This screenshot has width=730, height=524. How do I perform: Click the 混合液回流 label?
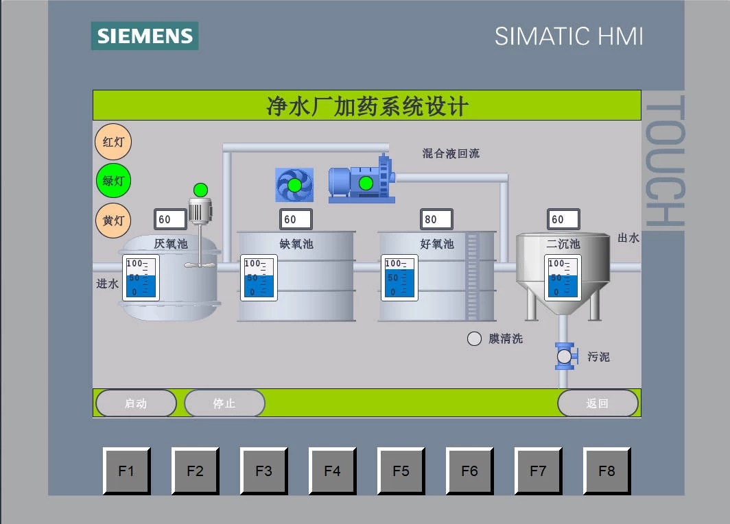coord(451,153)
